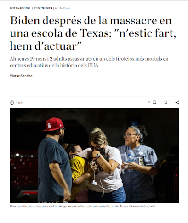Screen dimensions: 188x223
Task: Click the photo caption about escola Robb
Action: tap(69, 206)
